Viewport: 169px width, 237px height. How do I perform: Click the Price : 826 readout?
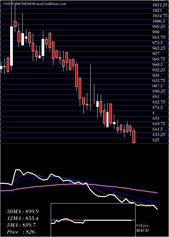(21, 232)
